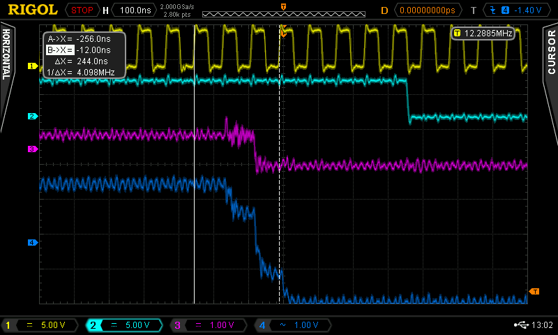Click channel 4 scale 1.00 V
This screenshot has width=558, height=335.
306,325
